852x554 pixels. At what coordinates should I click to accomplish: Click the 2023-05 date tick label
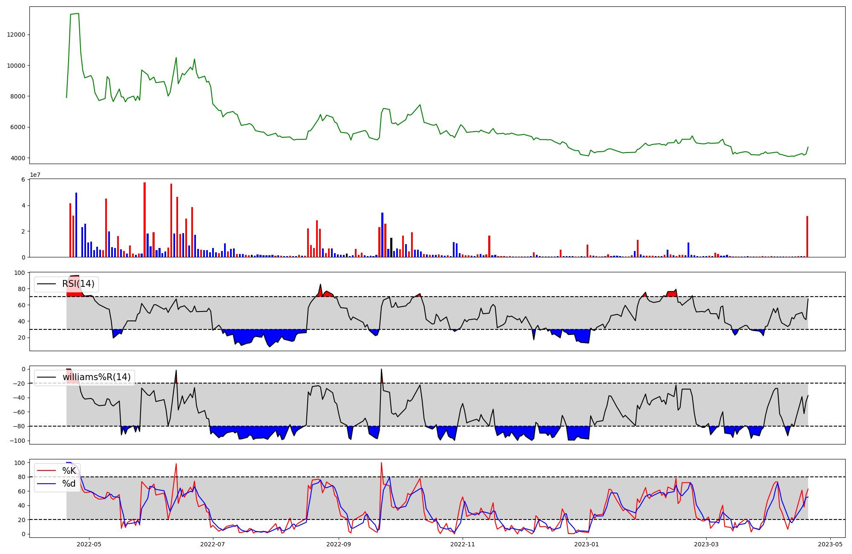click(830, 544)
